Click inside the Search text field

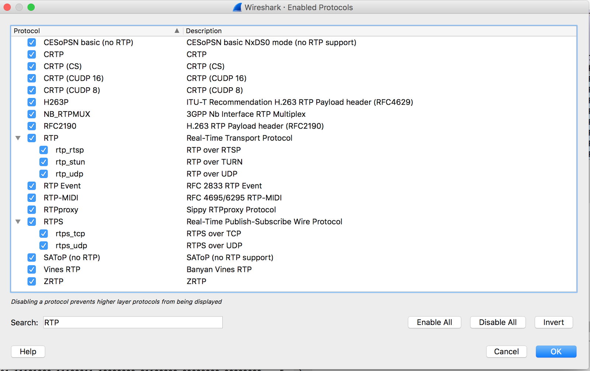pyautogui.click(x=133, y=322)
